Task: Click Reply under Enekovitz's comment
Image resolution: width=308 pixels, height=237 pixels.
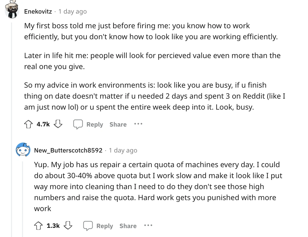Action: [88, 125]
